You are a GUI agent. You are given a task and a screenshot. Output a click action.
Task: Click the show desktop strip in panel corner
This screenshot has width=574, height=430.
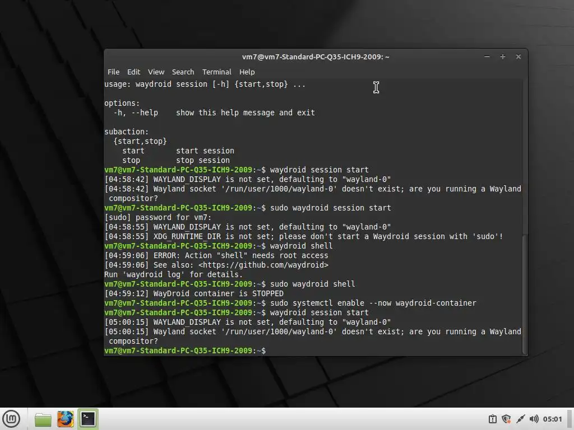pyautogui.click(x=570, y=419)
